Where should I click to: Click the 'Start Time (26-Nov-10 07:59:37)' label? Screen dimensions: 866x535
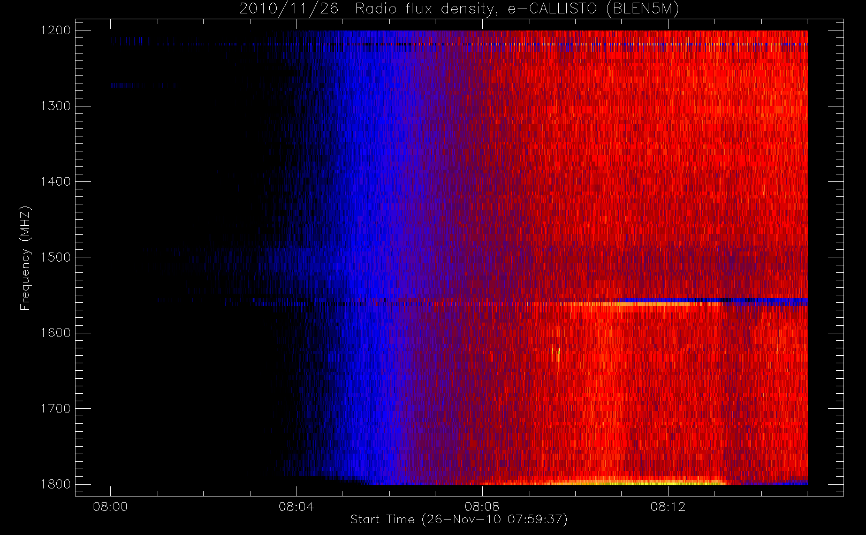tap(459, 519)
